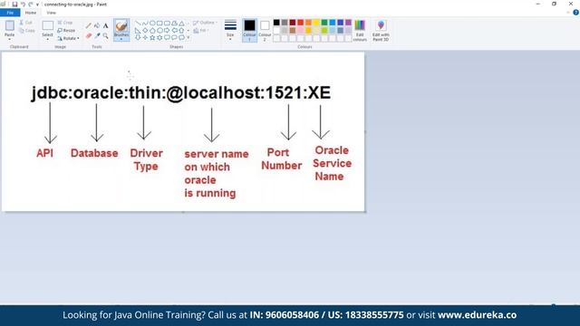Image resolution: width=580 pixels, height=326 pixels.
Task: Choose the Rounded rectangular callout shape
Action: coord(167,37)
